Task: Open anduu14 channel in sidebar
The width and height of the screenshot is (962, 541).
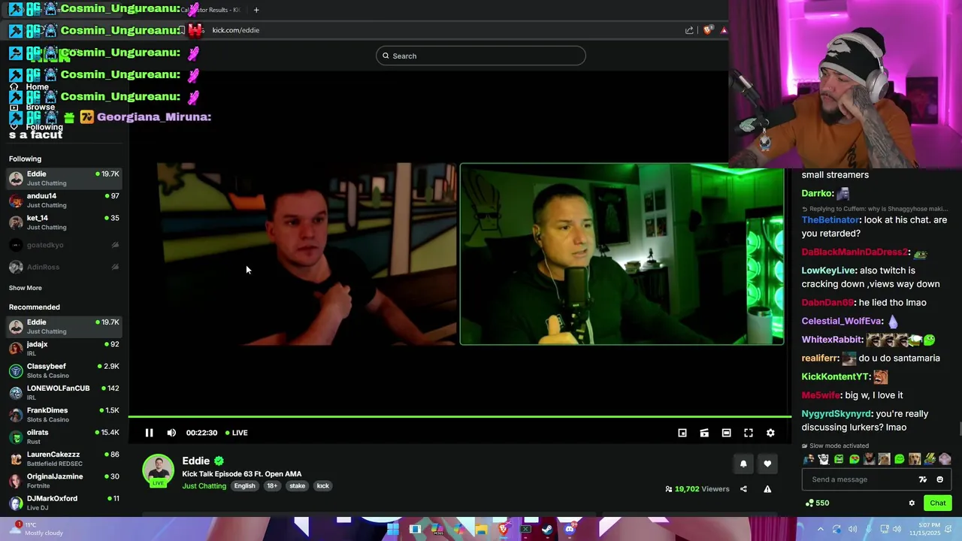Action: (x=64, y=200)
